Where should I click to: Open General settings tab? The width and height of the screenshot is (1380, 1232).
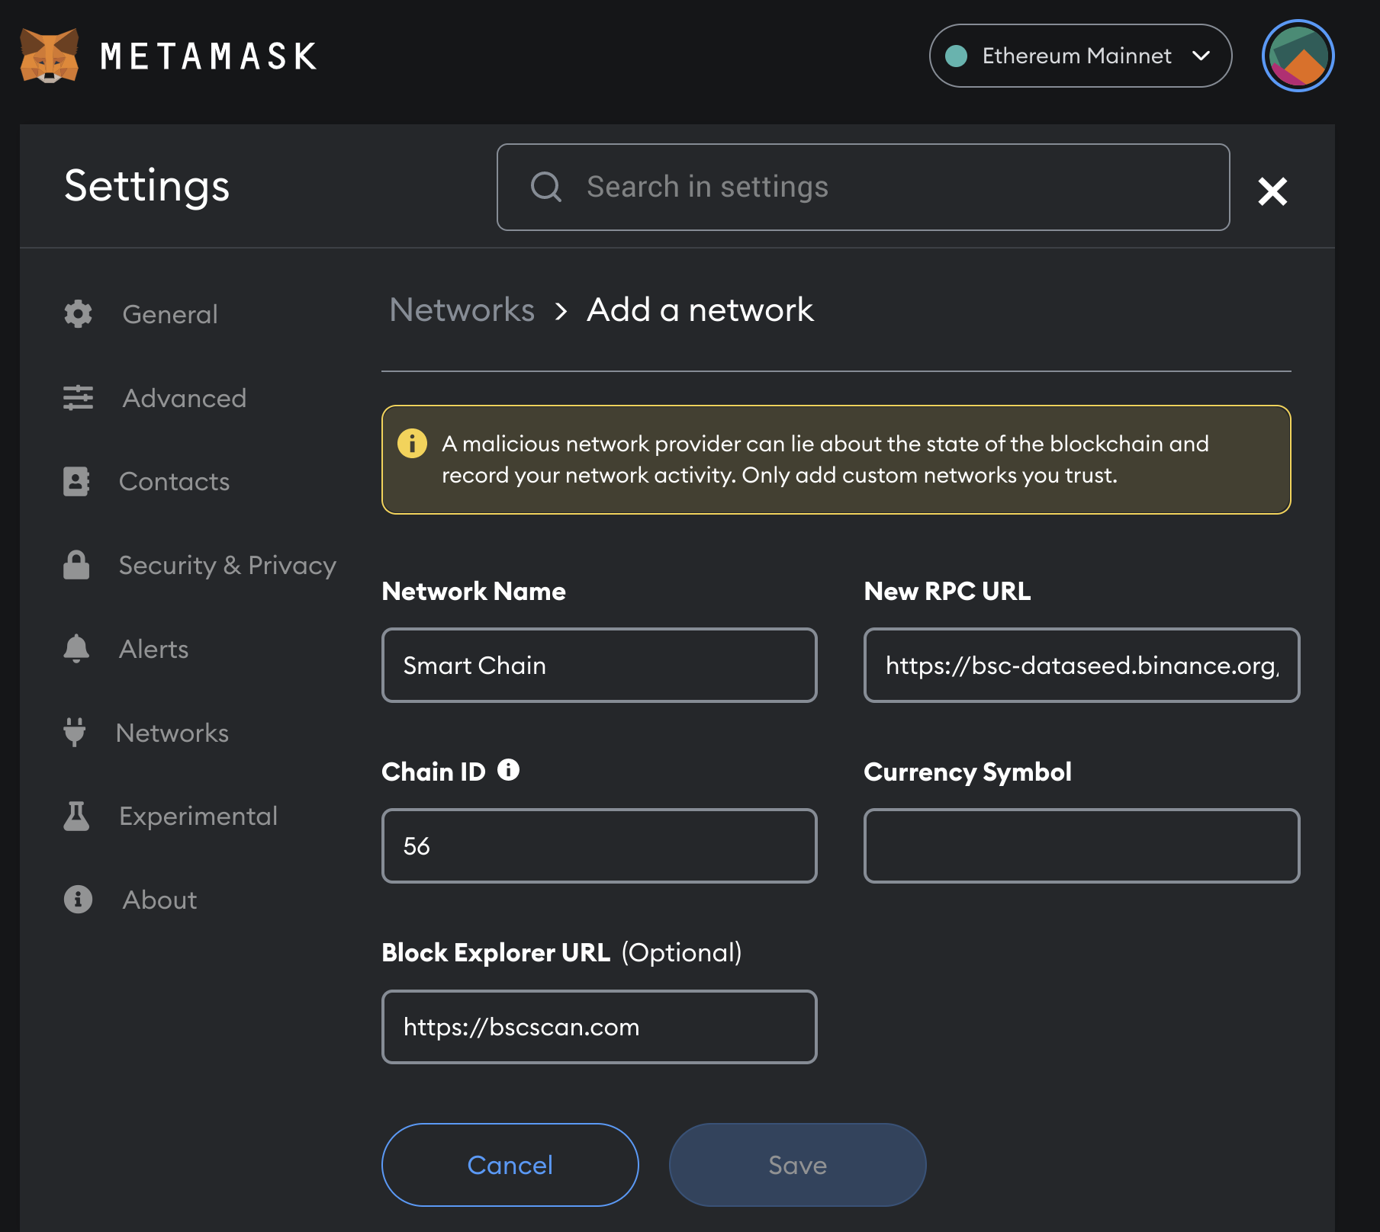170,314
